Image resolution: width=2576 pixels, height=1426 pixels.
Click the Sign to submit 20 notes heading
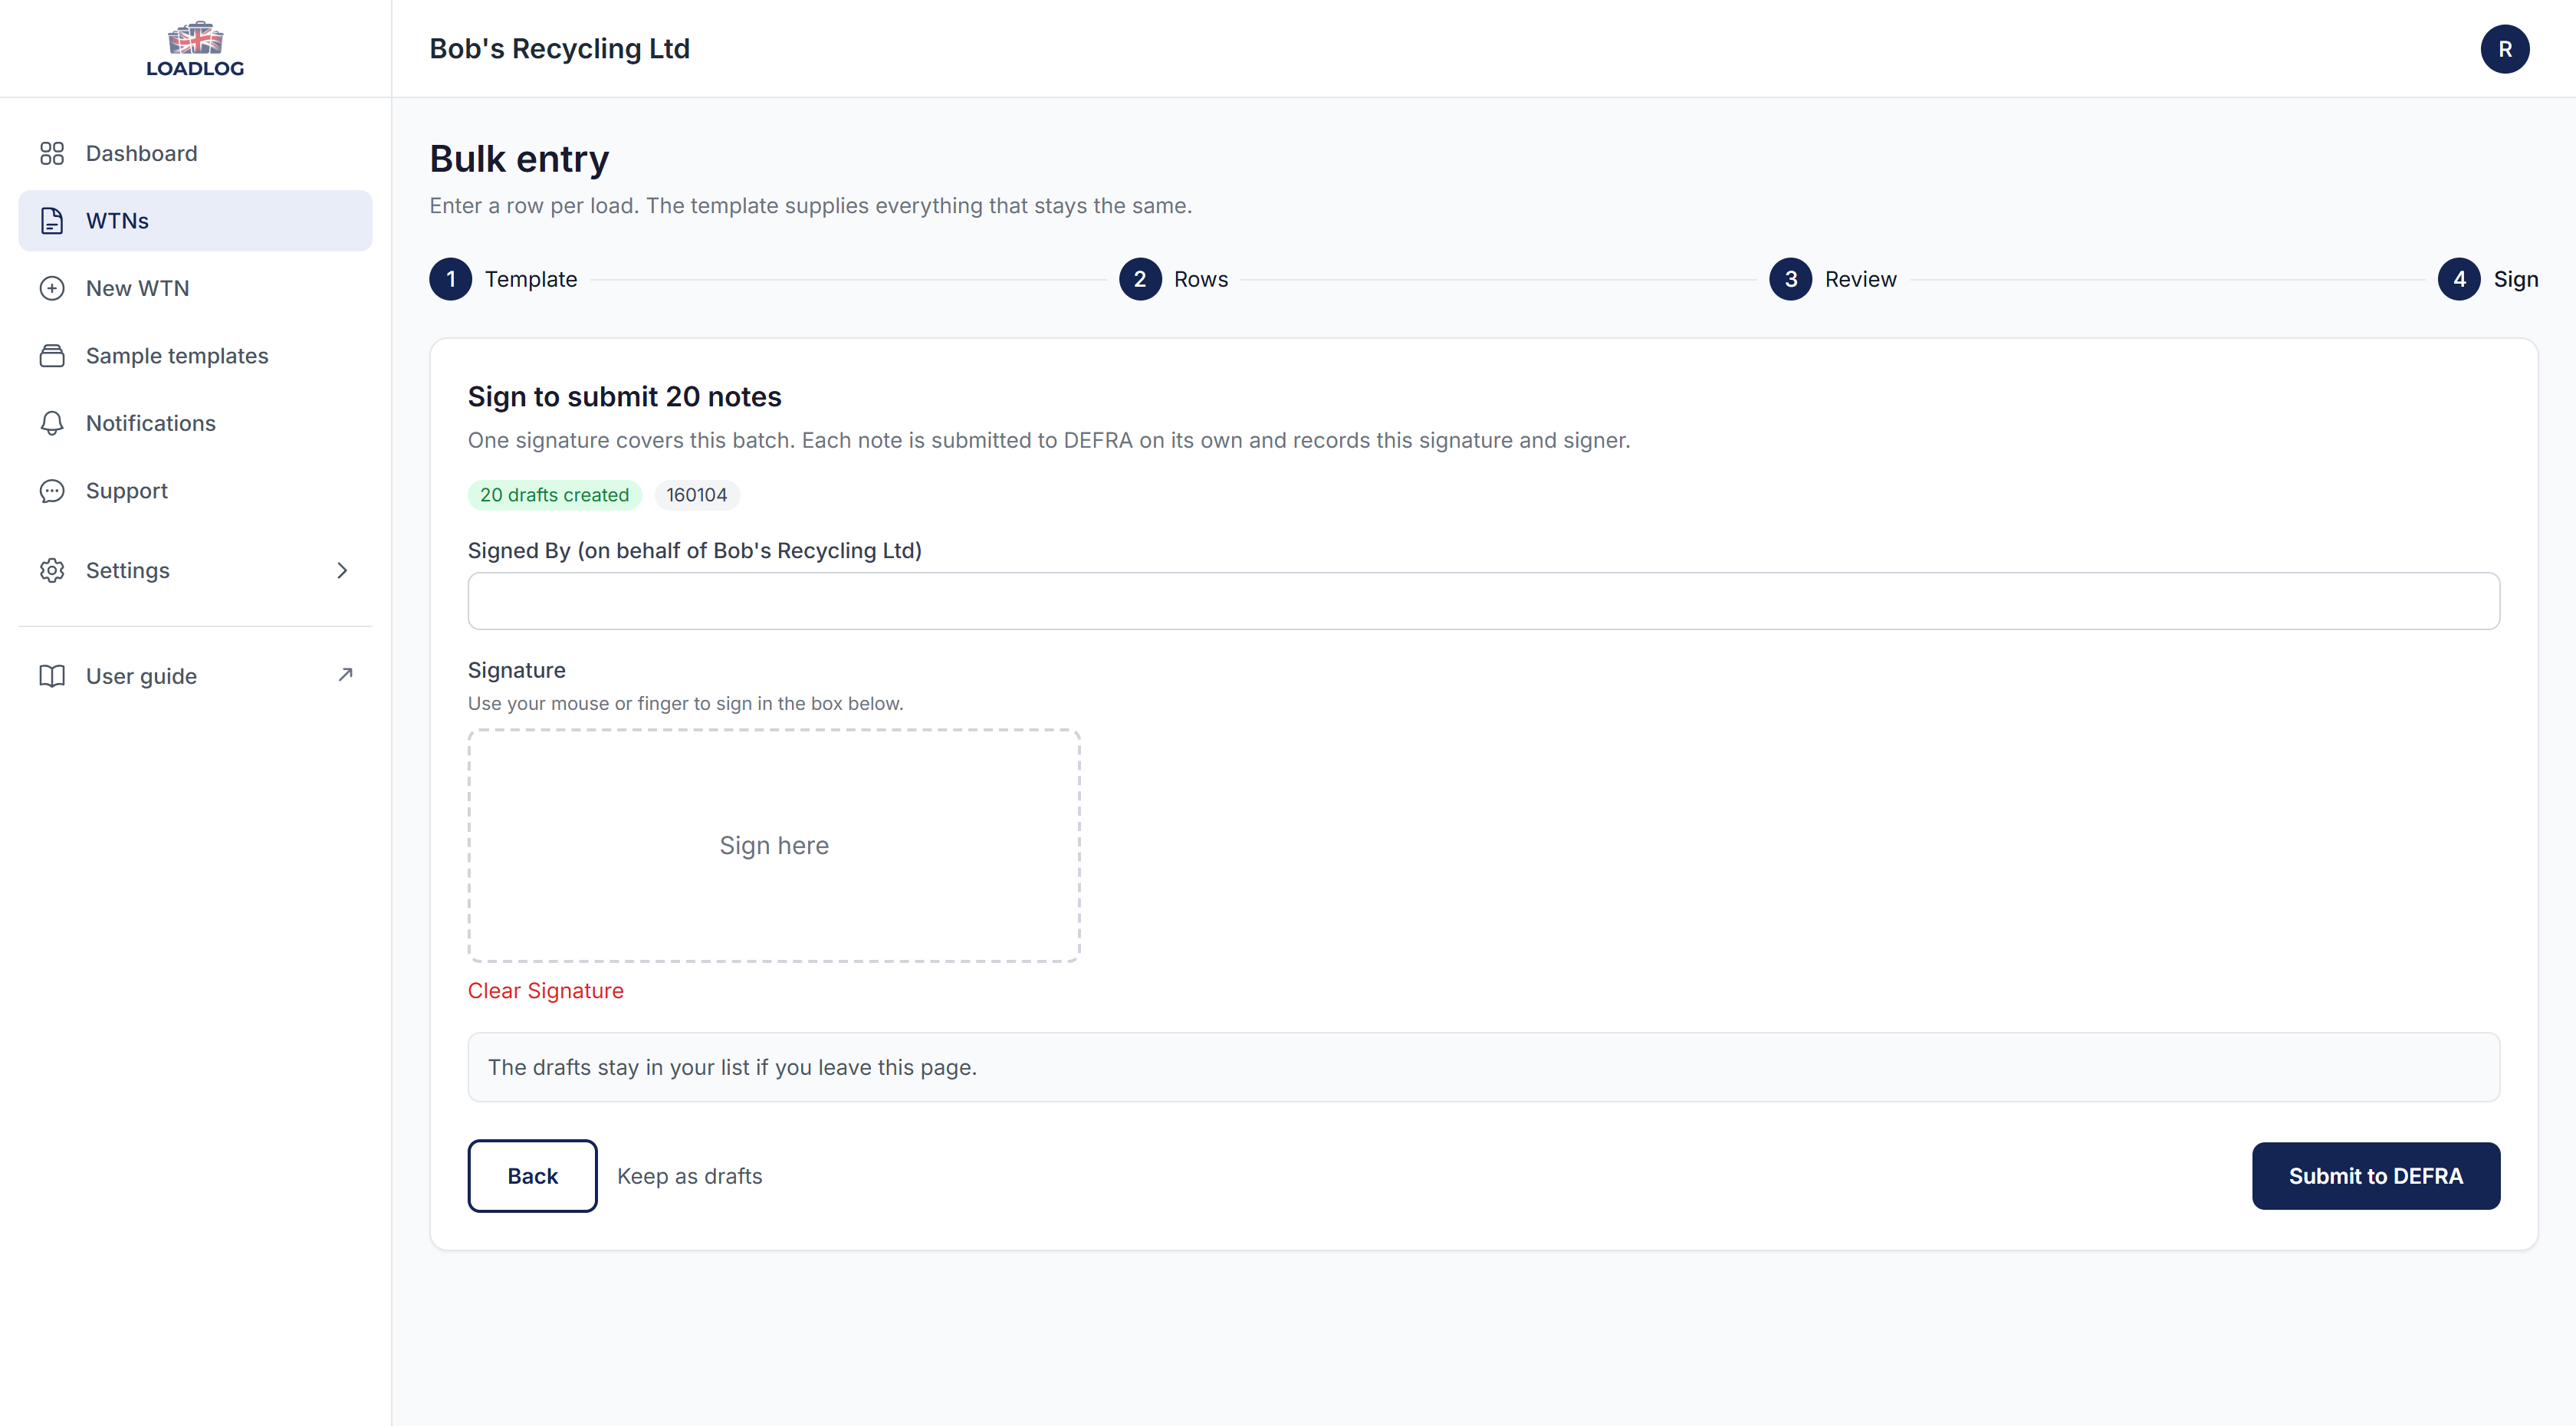(x=624, y=397)
